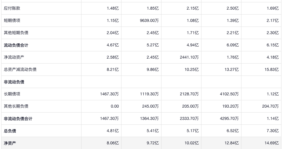Click the 非流动负债 section heading
Image resolution: width=282 pixels, height=149 pixels.
click(14, 82)
